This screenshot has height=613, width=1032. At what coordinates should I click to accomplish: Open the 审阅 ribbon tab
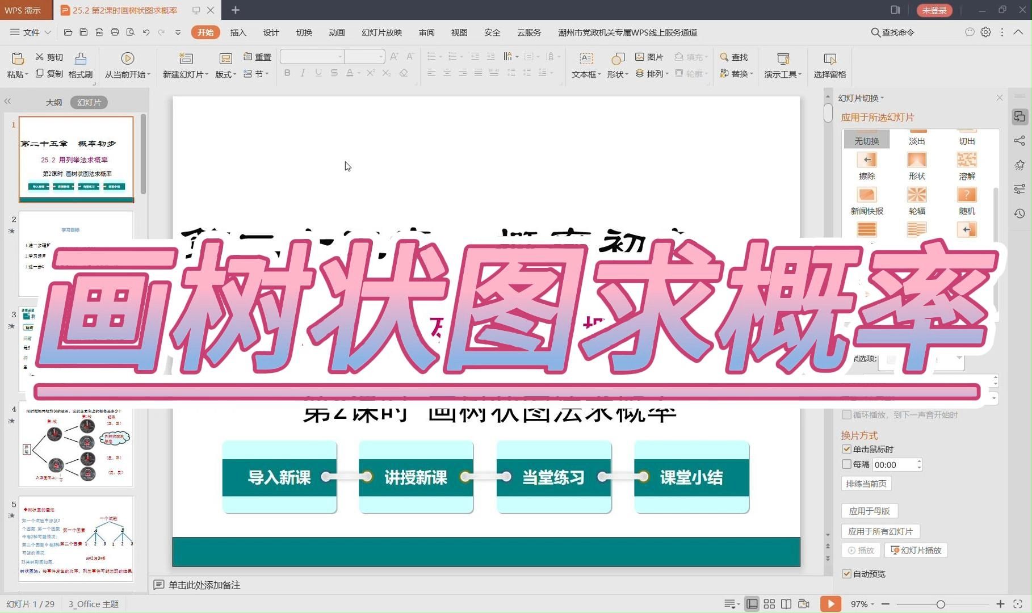[427, 32]
